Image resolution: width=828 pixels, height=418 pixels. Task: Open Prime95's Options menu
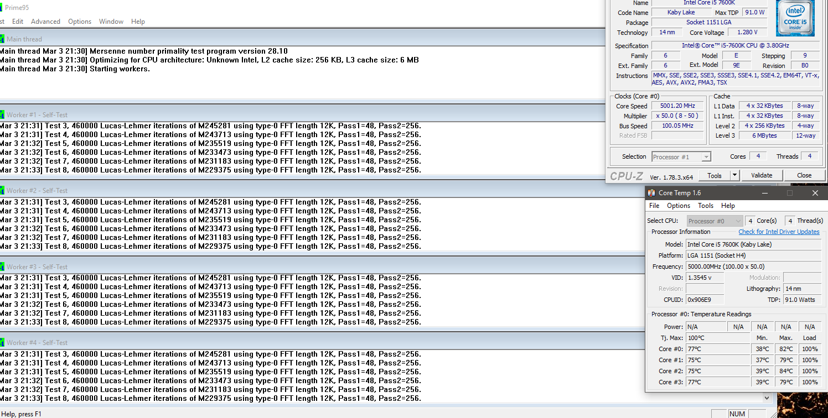point(80,22)
